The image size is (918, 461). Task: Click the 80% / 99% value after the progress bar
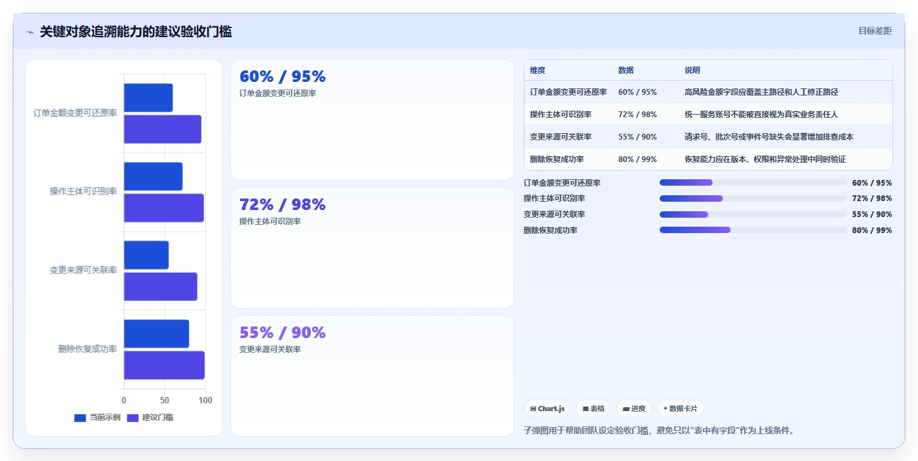(872, 230)
